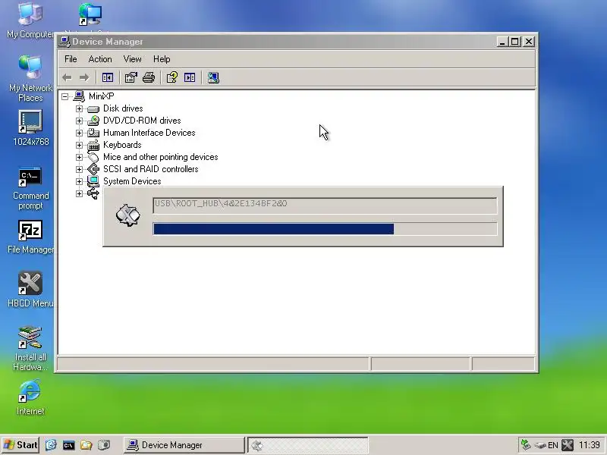This screenshot has width=607, height=455.
Task: Click the Device Manager title bar icon
Action: click(x=64, y=42)
